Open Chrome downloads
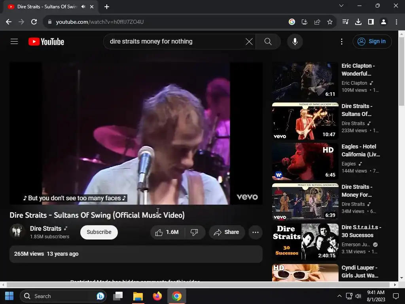This screenshot has width=405, height=304. point(358,22)
